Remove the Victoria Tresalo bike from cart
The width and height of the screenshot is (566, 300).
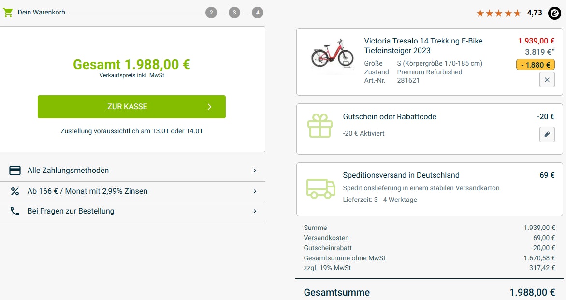[x=547, y=80]
